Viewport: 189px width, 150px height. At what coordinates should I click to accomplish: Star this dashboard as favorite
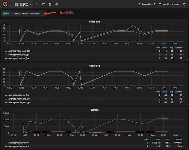[37, 4]
